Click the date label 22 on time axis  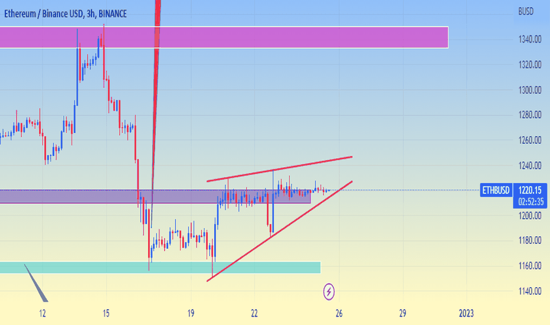click(254, 313)
